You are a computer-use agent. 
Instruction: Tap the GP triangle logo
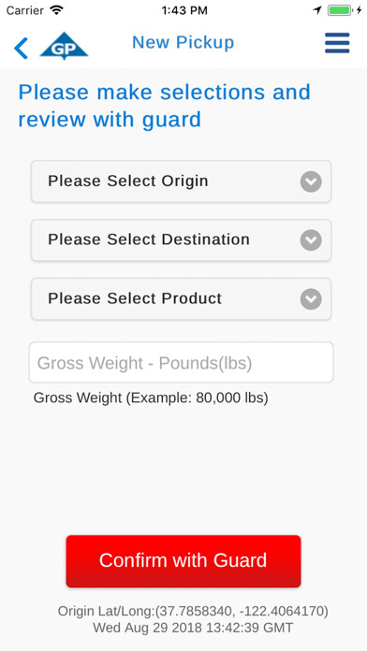point(64,46)
